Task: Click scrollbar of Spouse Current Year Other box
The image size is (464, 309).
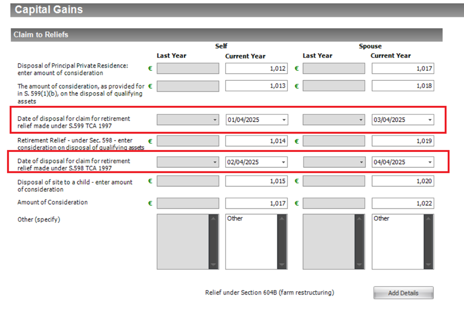Action: coord(429,241)
